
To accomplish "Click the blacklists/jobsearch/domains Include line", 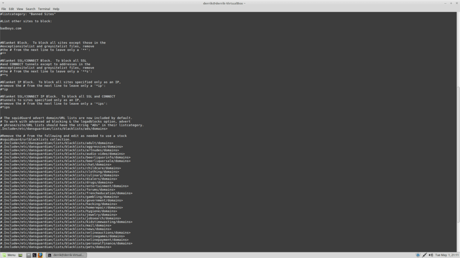I will pos(61,218).
